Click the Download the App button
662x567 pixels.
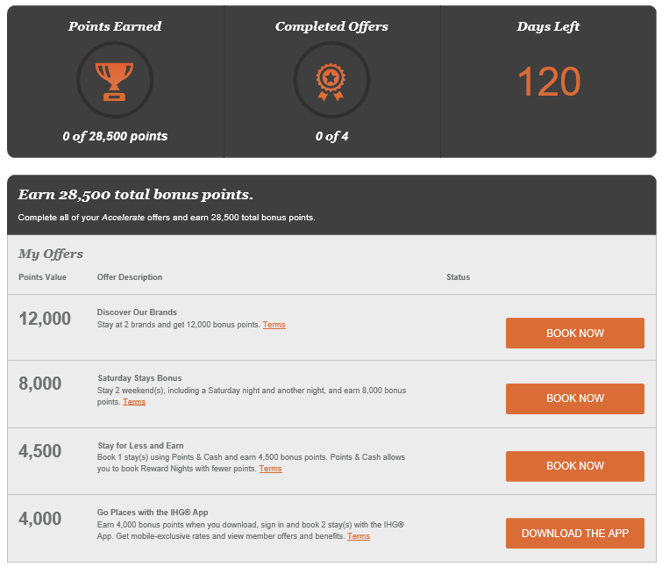pos(574,534)
